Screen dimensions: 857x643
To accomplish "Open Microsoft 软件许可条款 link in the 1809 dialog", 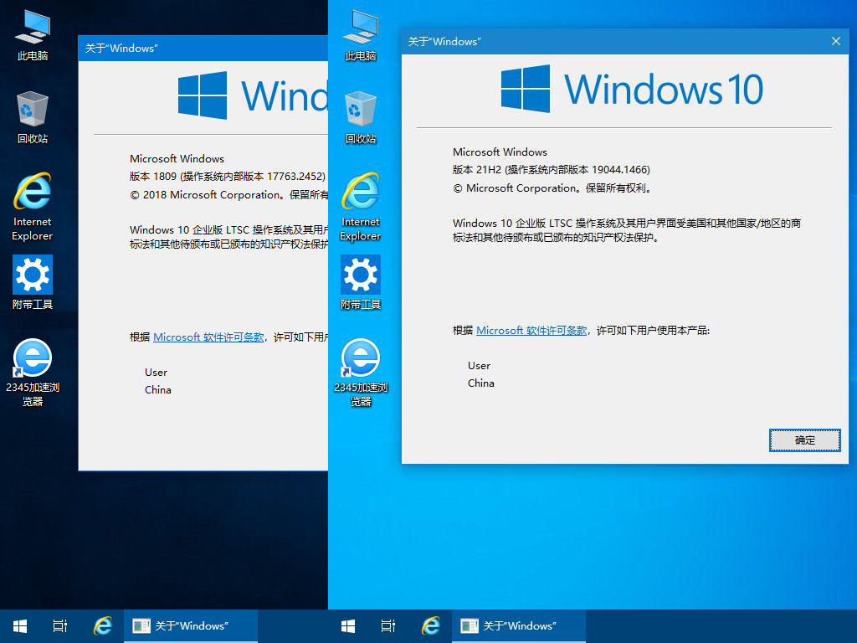I will pyautogui.click(x=208, y=337).
